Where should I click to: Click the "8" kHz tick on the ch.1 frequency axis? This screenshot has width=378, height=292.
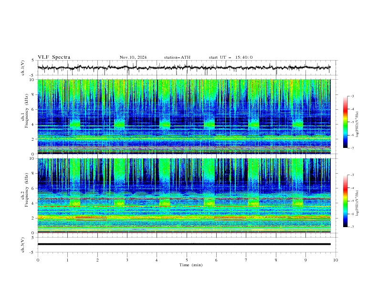click(x=33, y=94)
